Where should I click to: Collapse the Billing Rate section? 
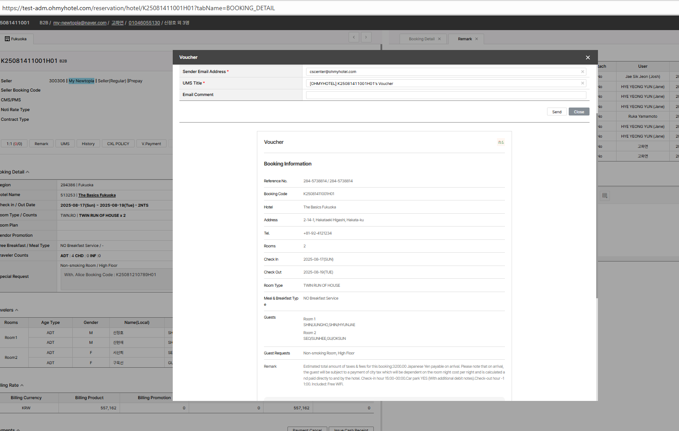[22, 385]
